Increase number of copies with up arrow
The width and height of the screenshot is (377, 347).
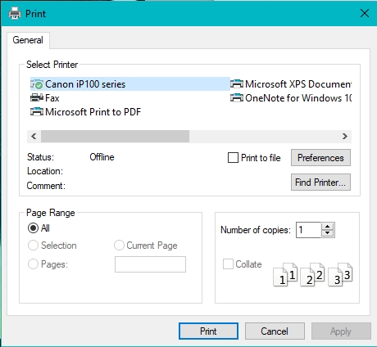pyautogui.click(x=328, y=227)
